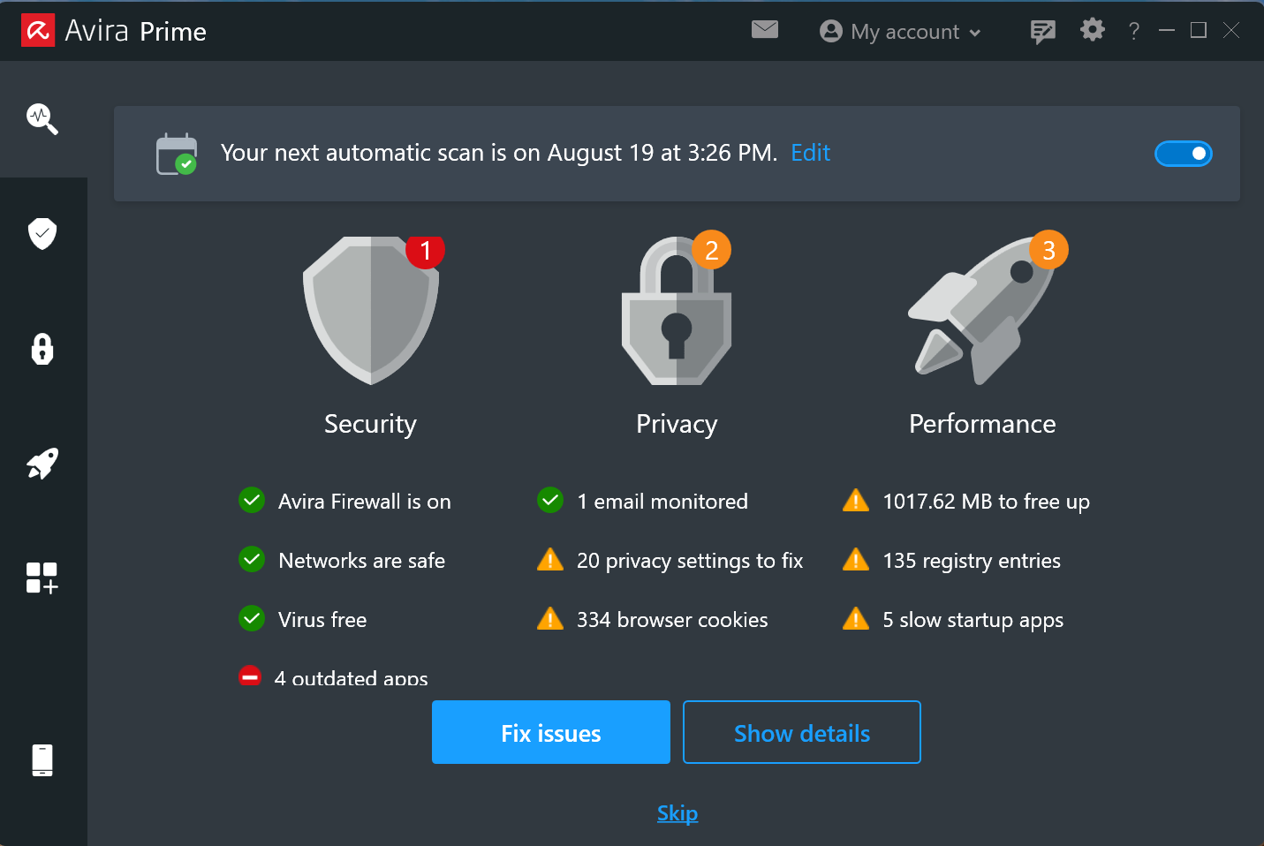The width and height of the screenshot is (1264, 846).
Task: Click green check beside 1 email monitored
Action: [550, 500]
